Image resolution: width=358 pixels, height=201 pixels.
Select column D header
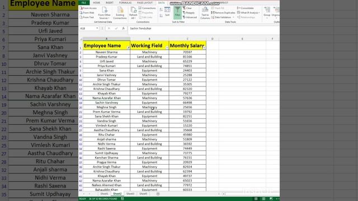tap(213, 39)
